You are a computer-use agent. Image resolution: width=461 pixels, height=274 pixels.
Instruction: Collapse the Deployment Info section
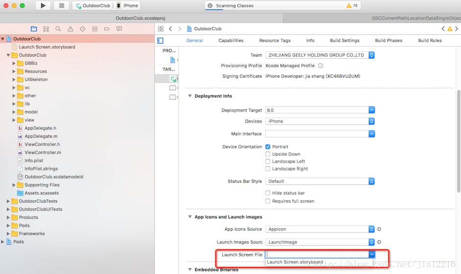pos(190,96)
